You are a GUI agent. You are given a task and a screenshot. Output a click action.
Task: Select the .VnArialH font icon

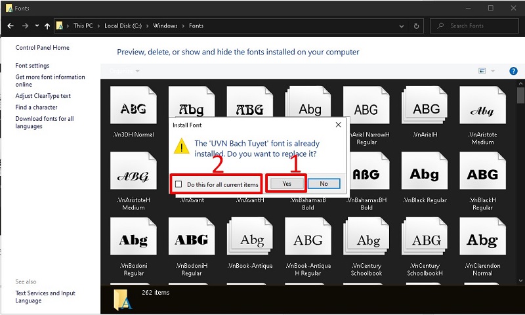(425, 105)
